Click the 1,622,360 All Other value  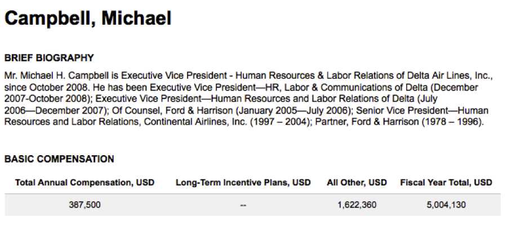pyautogui.click(x=357, y=205)
